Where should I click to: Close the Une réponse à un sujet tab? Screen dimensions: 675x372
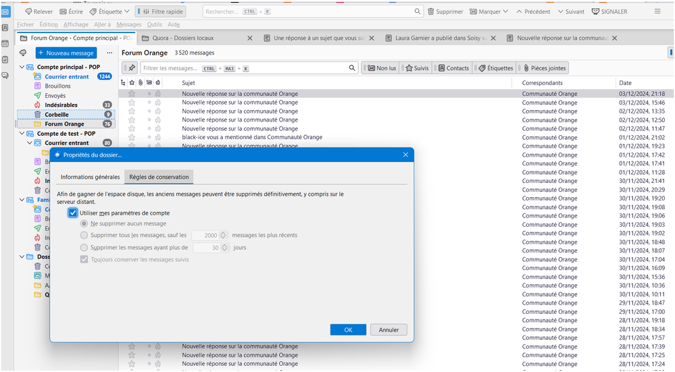(372, 38)
